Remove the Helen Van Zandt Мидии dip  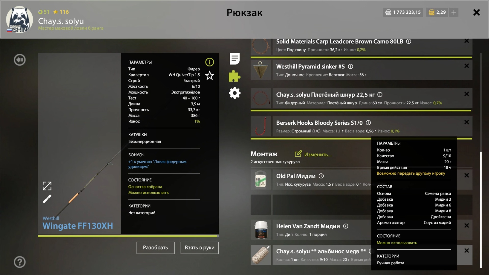coord(467,226)
